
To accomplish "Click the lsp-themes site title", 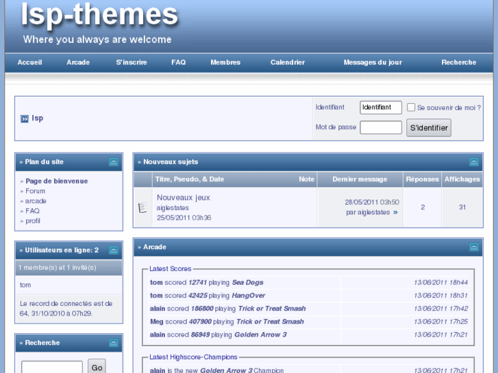I will [99, 14].
